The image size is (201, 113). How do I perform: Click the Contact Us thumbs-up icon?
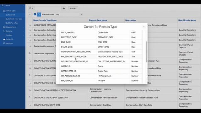pos(4,39)
